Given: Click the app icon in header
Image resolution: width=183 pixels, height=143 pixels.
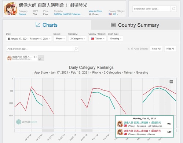Looking at the screenshot, I should click(11, 9).
